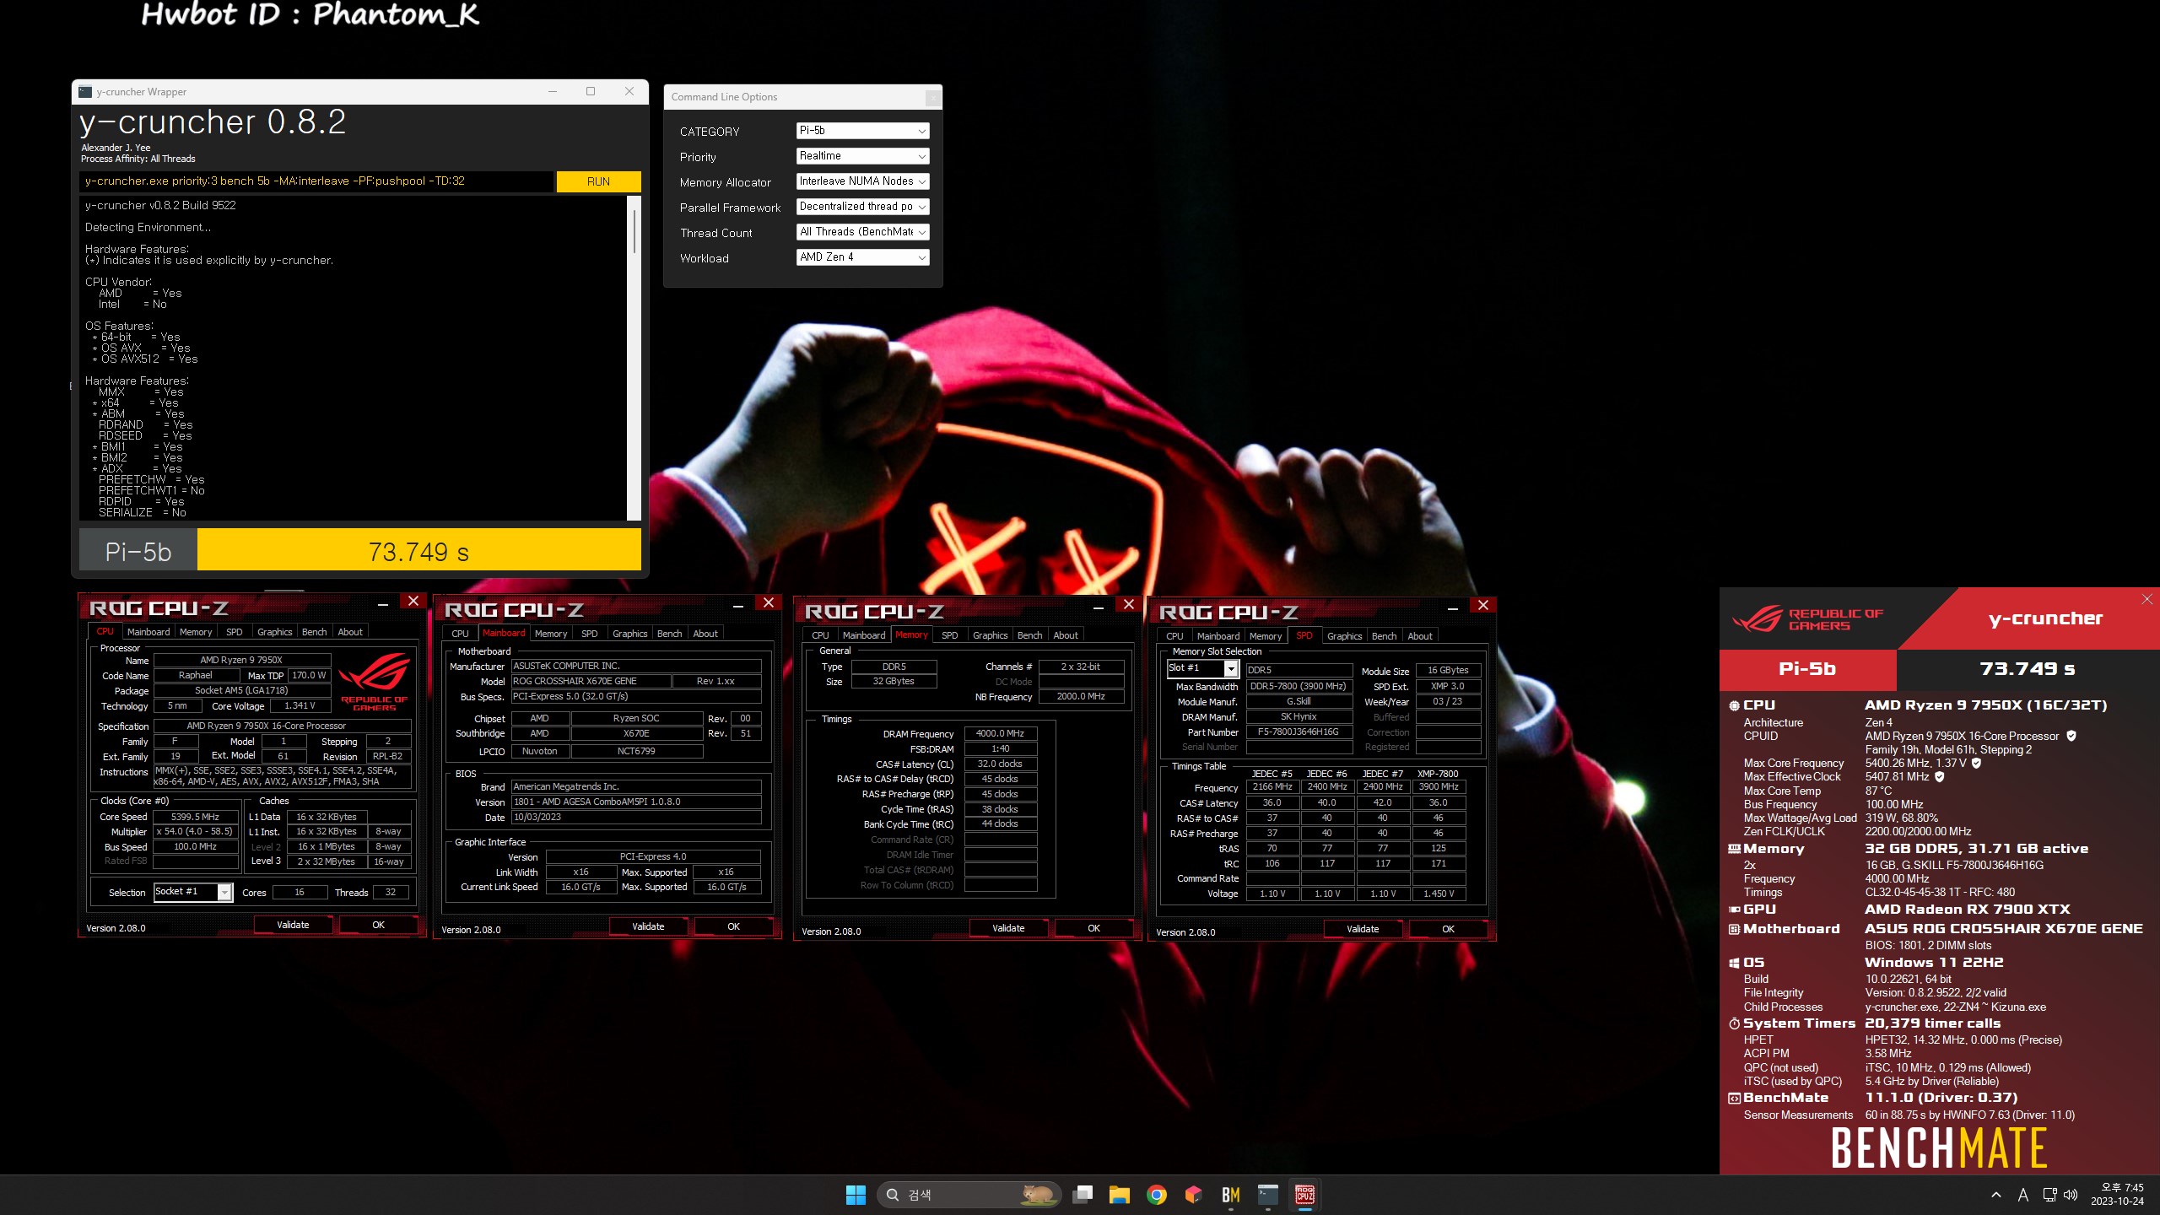Open the CATEGORY dropdown showing Pi-5b
The height and width of the screenshot is (1215, 2160).
[x=862, y=131]
